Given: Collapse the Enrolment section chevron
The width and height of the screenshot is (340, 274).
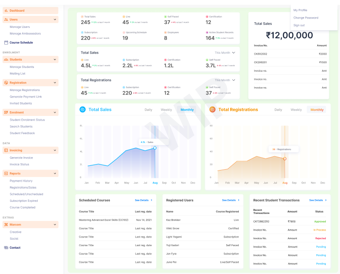Looking at the screenshot, I should 55,113.
